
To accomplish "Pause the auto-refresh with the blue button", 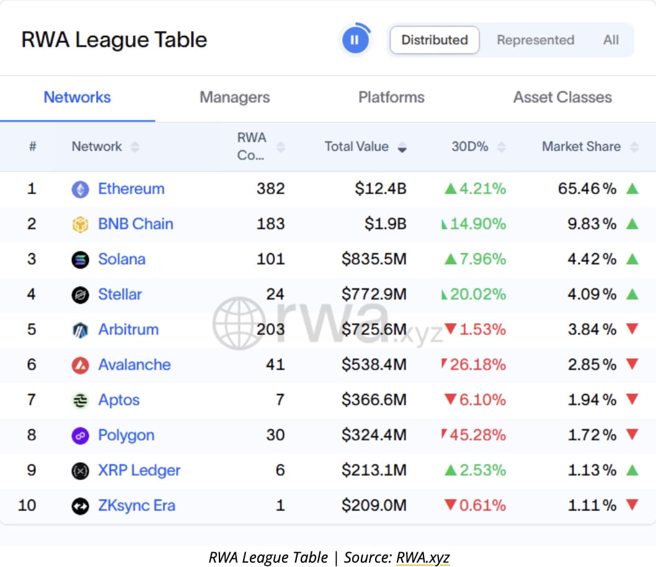I will tap(355, 40).
